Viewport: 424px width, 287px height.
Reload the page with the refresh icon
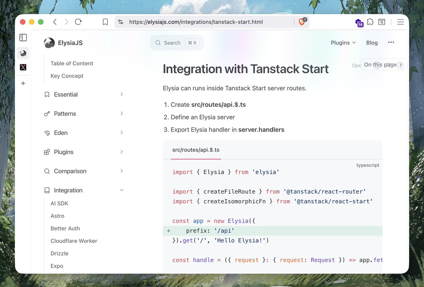(78, 22)
